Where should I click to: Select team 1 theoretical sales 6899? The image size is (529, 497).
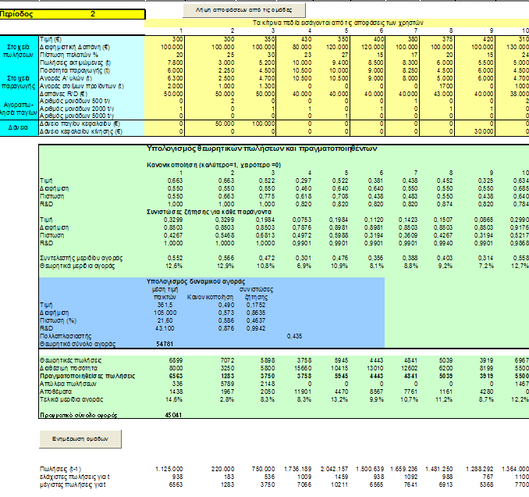[x=176, y=360]
